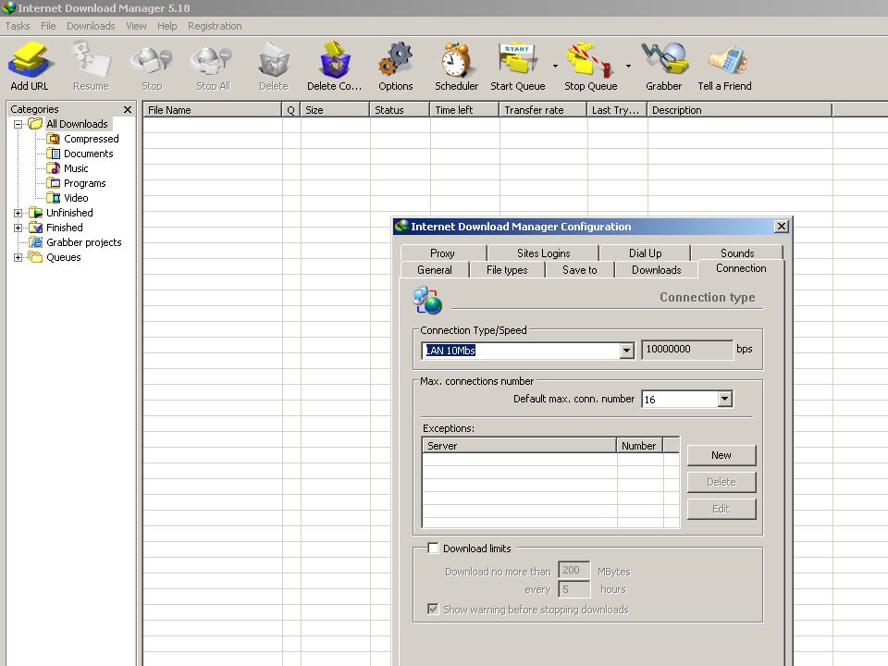Image resolution: width=888 pixels, height=666 pixels.
Task: Open the Tasks menu
Action: pos(18,26)
